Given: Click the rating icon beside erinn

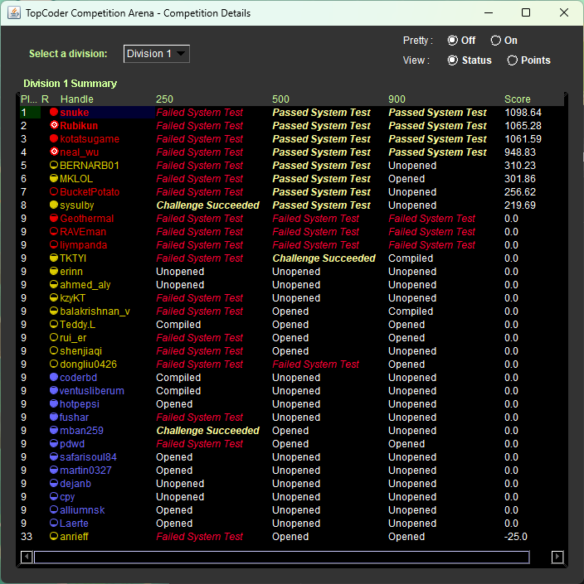Looking at the screenshot, I should click(x=54, y=271).
